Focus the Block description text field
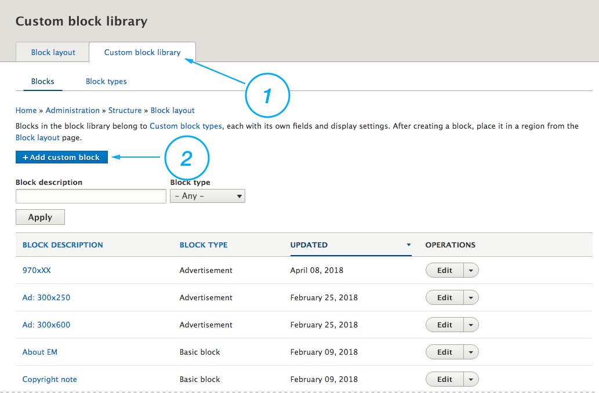Screen dimensions: 599x393 91,196
